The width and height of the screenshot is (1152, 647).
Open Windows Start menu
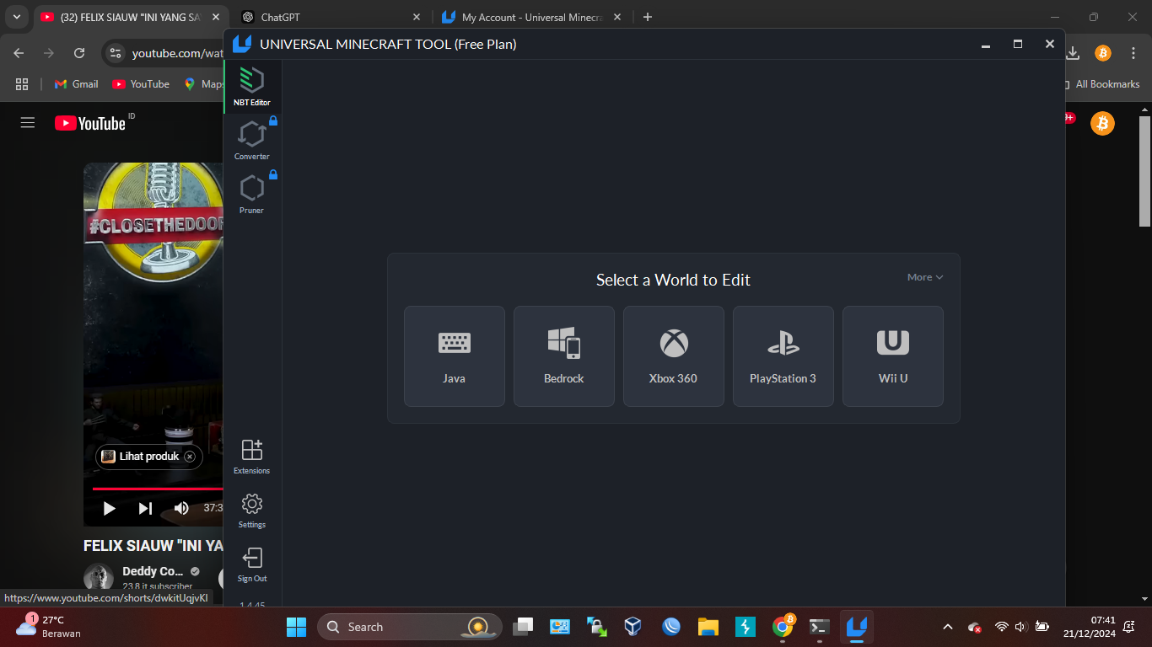(296, 627)
